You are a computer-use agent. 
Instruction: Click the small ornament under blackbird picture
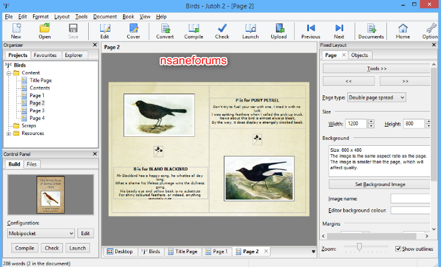(158, 151)
